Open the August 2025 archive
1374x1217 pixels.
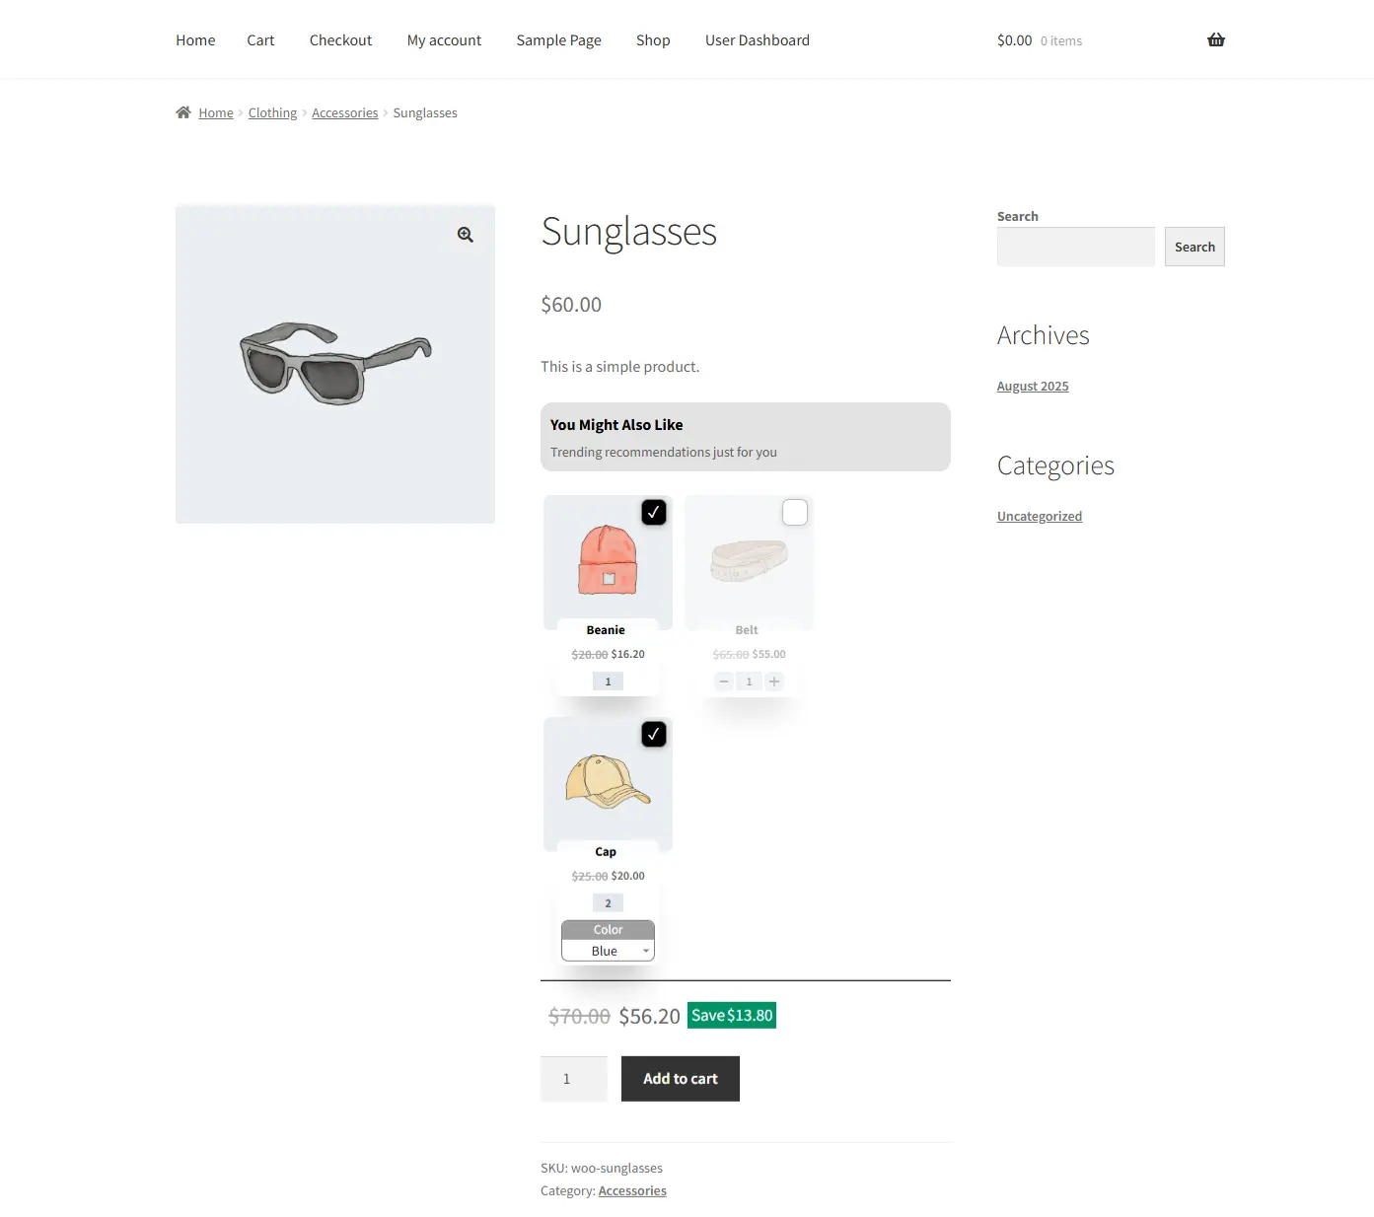pos(1032,385)
